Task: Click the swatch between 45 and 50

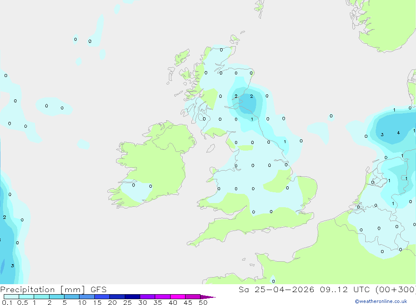Action: (x=193, y=297)
